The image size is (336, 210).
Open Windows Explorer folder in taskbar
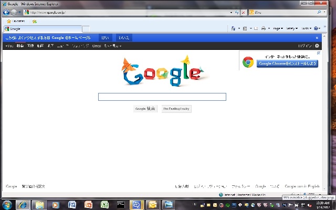40,205
